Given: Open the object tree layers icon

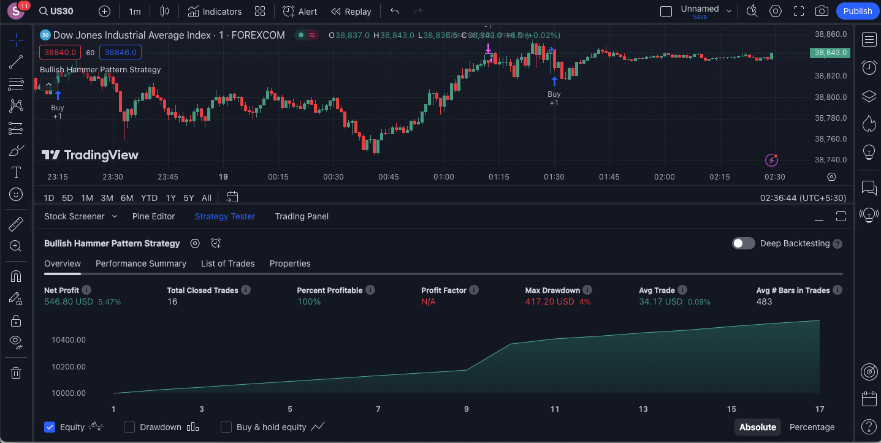Looking at the screenshot, I should pyautogui.click(x=869, y=96).
